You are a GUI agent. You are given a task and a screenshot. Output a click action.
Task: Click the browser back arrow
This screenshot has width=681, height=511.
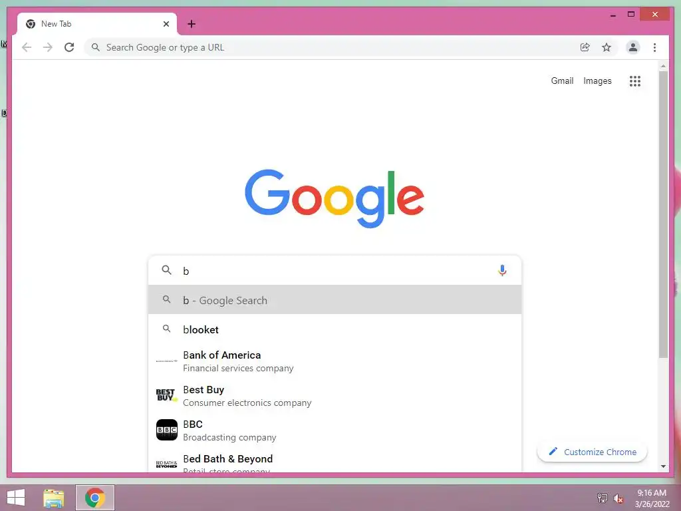27,47
